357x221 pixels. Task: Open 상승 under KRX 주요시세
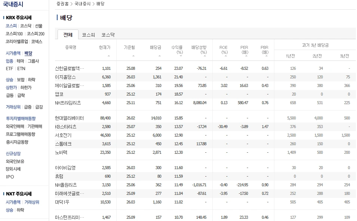tap(9, 80)
